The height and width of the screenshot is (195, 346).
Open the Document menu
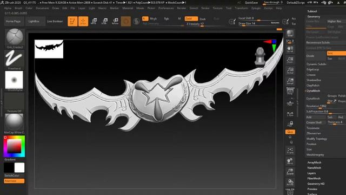click(x=42, y=8)
